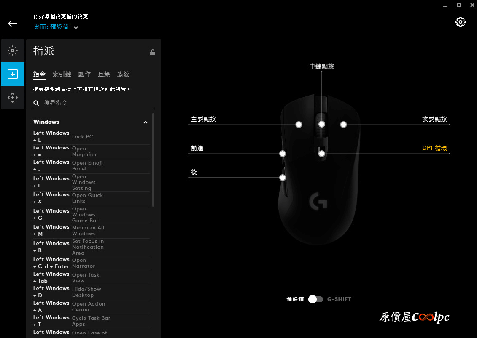Screen dimensions: 477x338
Task: Switch to the 索引鍵 tab
Action: 62,74
